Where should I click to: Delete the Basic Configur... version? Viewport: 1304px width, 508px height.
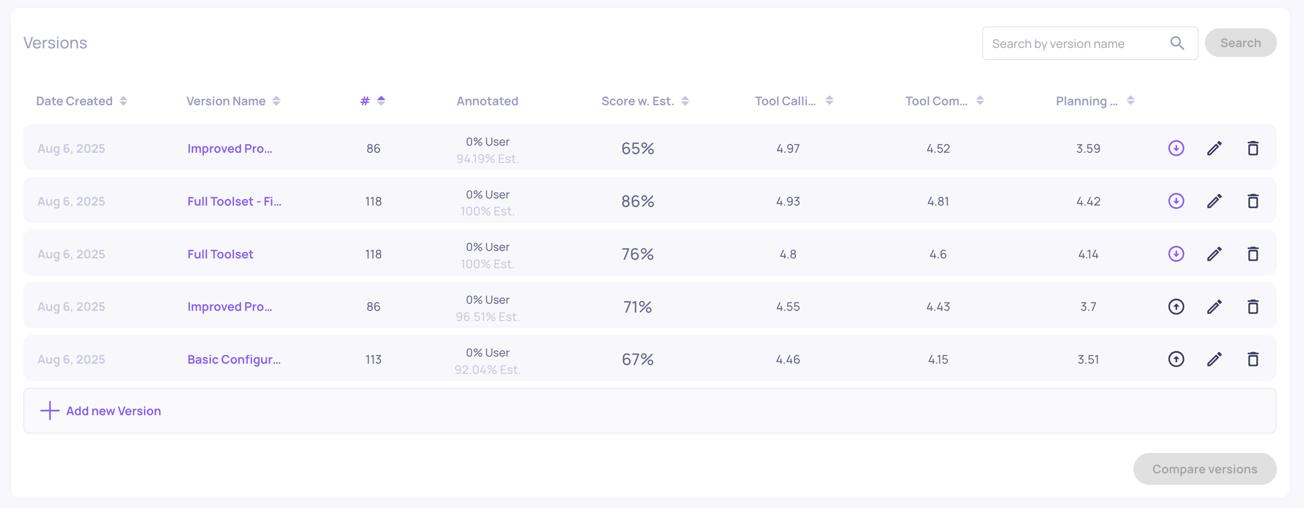[1253, 359]
